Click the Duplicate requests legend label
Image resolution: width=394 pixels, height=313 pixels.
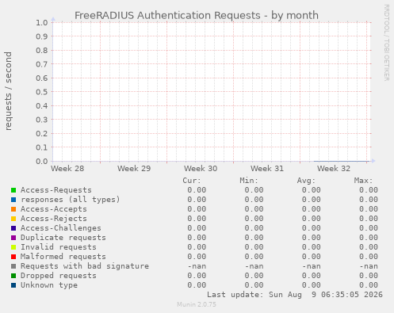coord(63,238)
